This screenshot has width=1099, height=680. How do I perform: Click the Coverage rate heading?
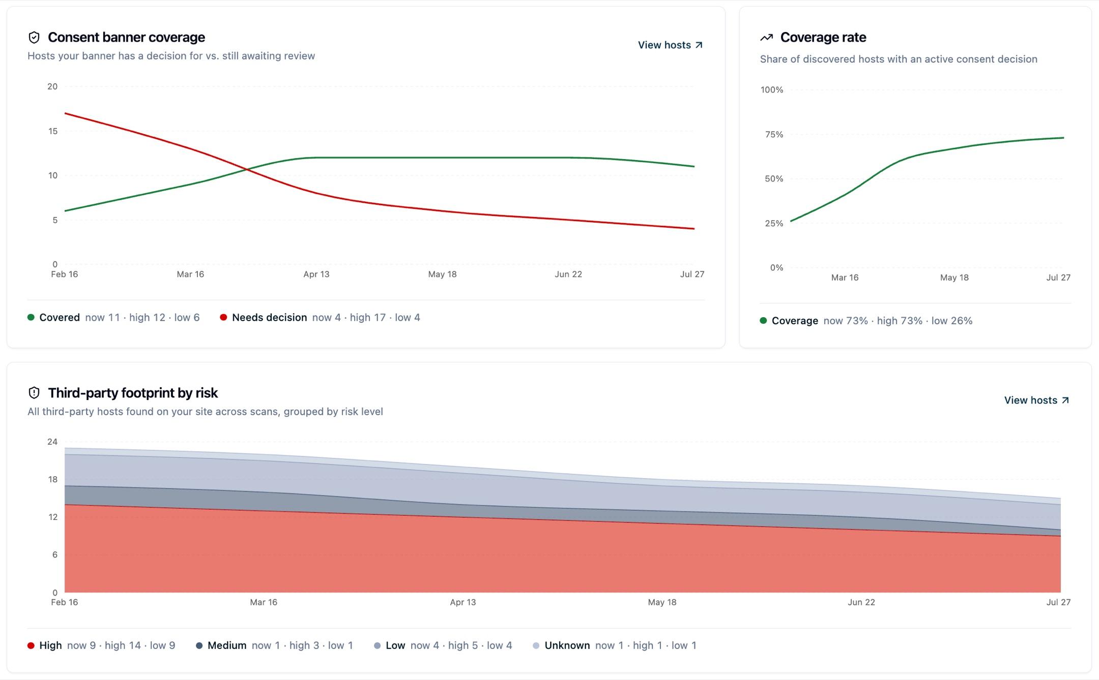click(x=823, y=38)
